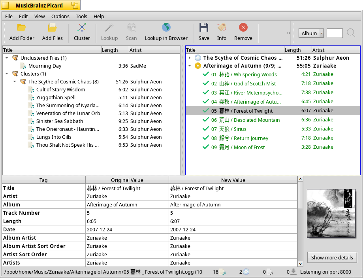The height and width of the screenshot is (278, 363).
Task: Click the magnifier search icon
Action: pos(351,33)
